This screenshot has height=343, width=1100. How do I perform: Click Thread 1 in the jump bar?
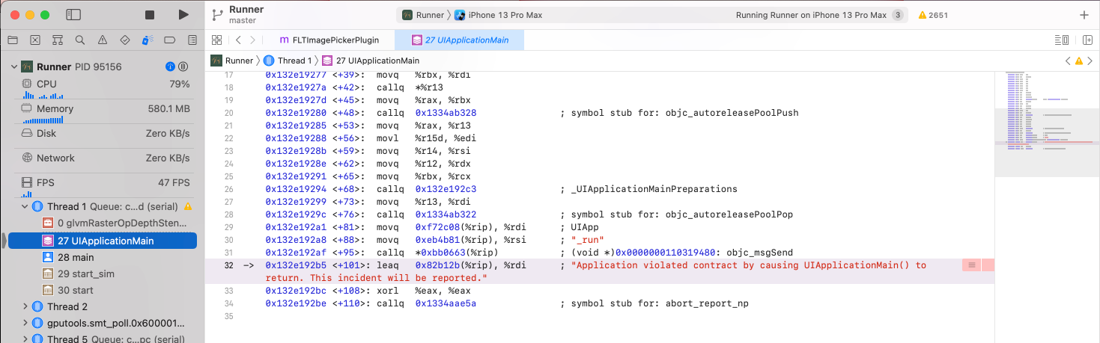tap(288, 61)
